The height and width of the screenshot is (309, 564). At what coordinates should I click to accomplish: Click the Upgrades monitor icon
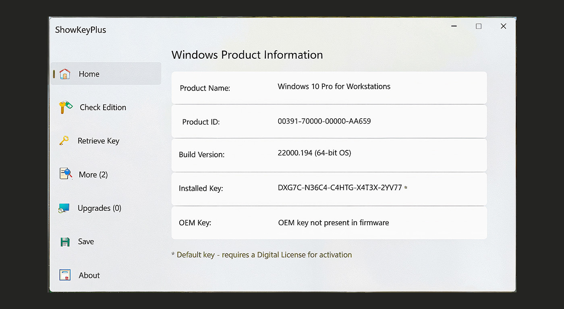[64, 208]
